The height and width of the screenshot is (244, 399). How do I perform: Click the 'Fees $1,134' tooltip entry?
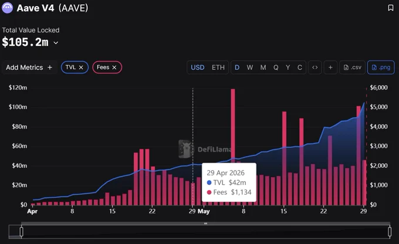(229, 192)
